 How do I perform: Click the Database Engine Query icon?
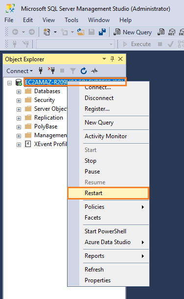click(x=161, y=32)
